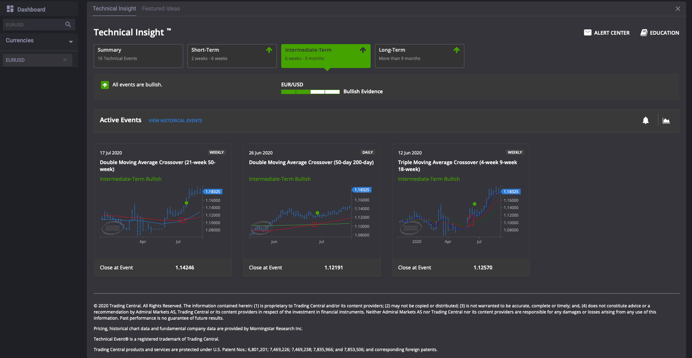
Task: Open the Dashboard grid icon
Action: pos(10,9)
